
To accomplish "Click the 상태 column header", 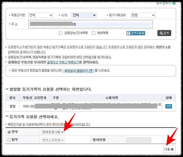I will pyautogui.click(x=169, y=98).
